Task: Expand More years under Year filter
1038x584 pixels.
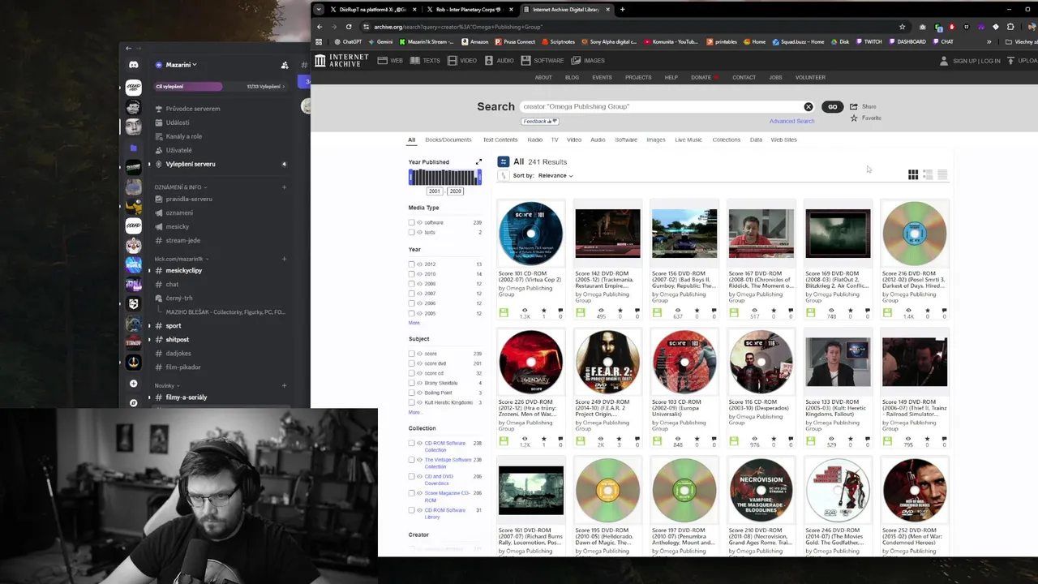Action: [x=414, y=323]
